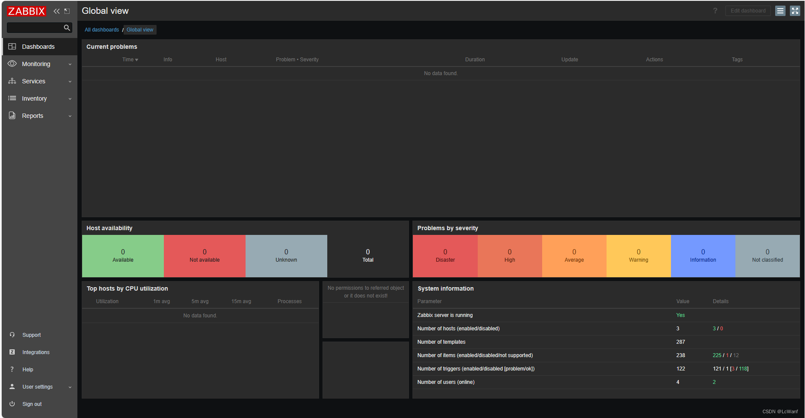Click the Number of items value 238
This screenshot has width=805, height=418.
point(680,355)
